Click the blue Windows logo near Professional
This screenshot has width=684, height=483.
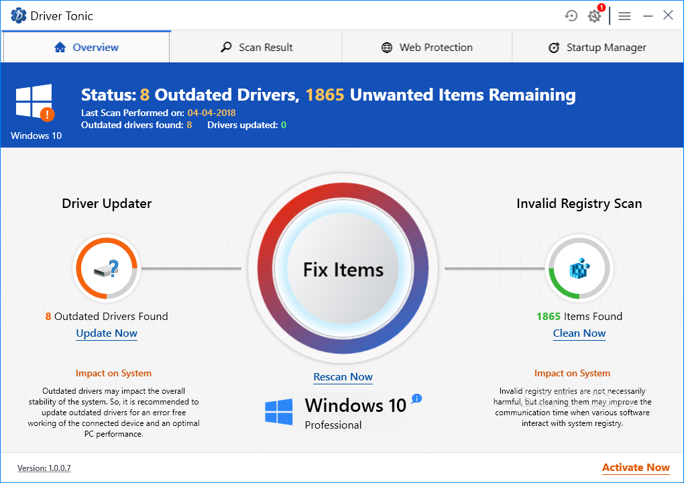pyautogui.click(x=279, y=411)
